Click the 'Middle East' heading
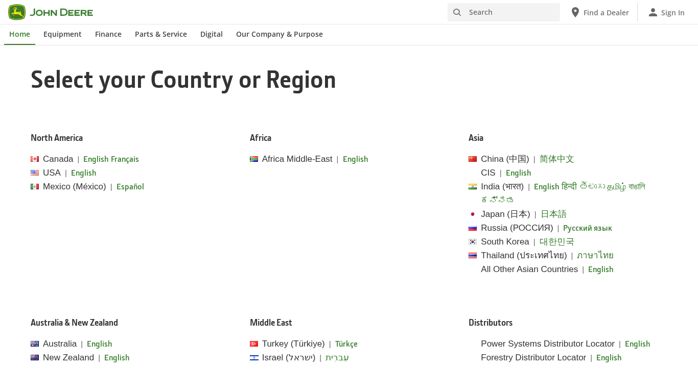698x392 pixels. [x=271, y=323]
